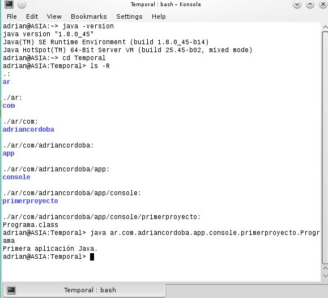
Task: Click the 'Java(TM) SE Runtime Environment' line
Action: [106, 42]
